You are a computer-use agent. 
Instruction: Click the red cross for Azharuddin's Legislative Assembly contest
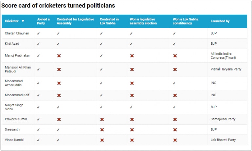(x=59, y=83)
